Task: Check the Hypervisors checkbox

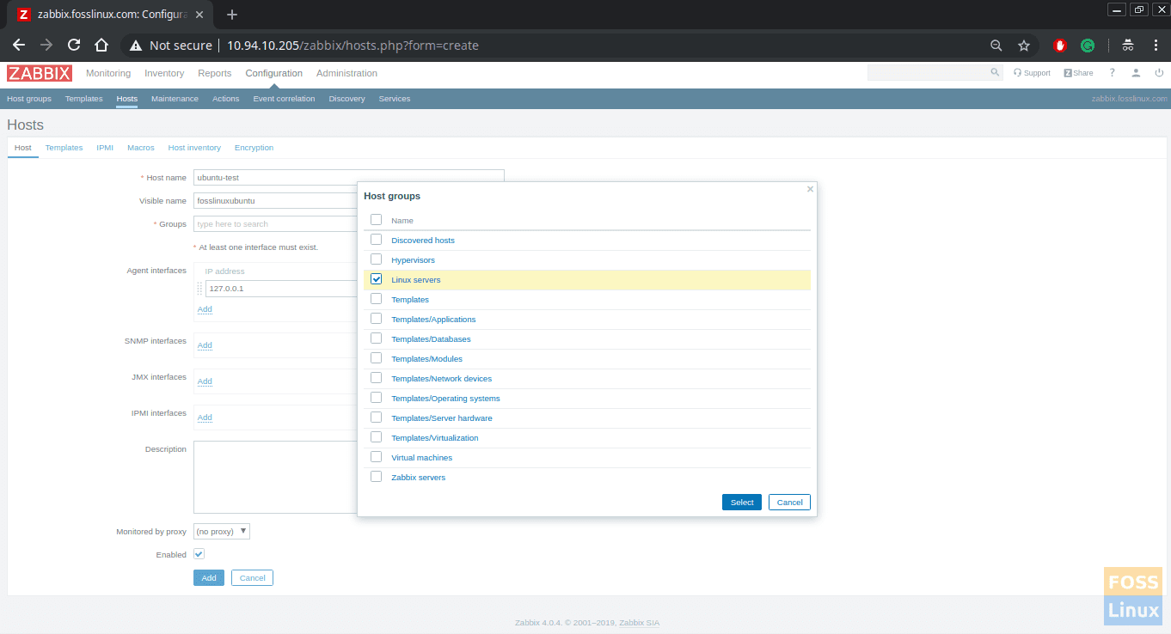Action: (376, 259)
